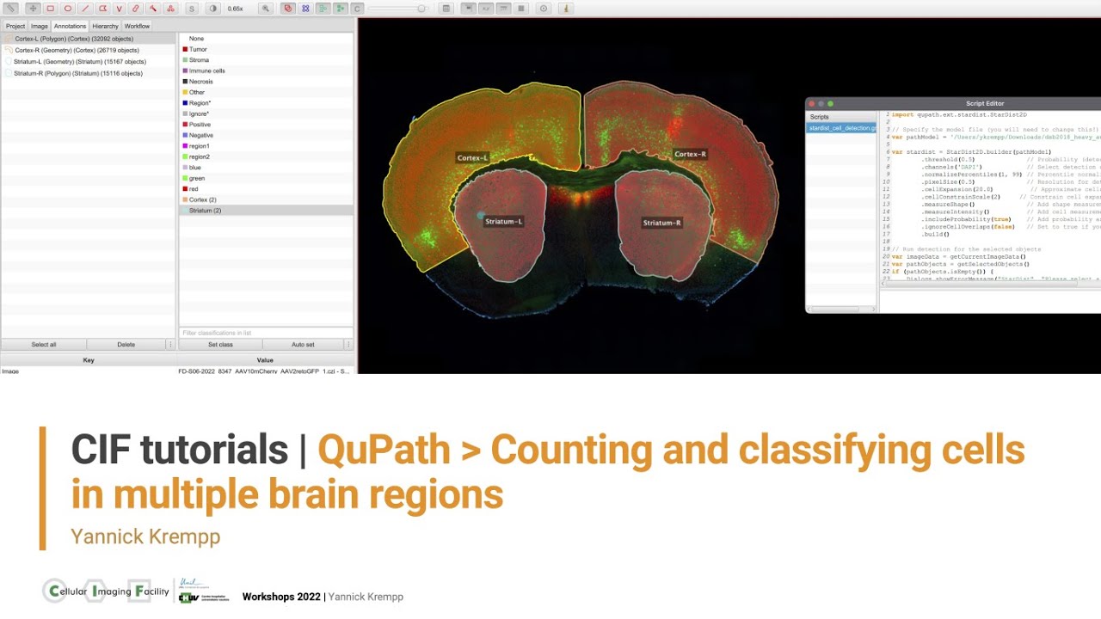This screenshot has width=1101, height=619.
Task: Toggle the analysis pane icon in toolbar
Action: (x=10, y=8)
